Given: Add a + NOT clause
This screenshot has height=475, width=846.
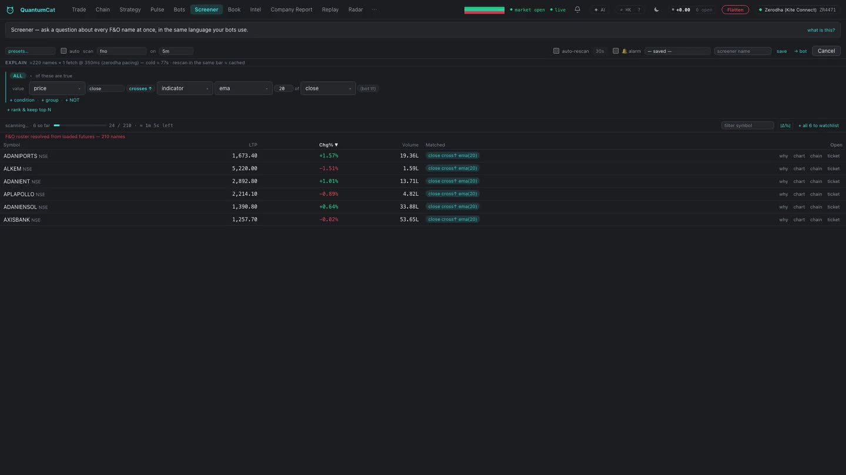Looking at the screenshot, I should point(72,100).
